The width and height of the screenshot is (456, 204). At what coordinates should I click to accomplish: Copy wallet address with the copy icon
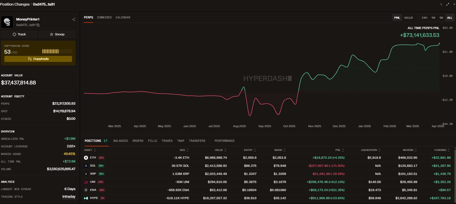click(x=38, y=25)
